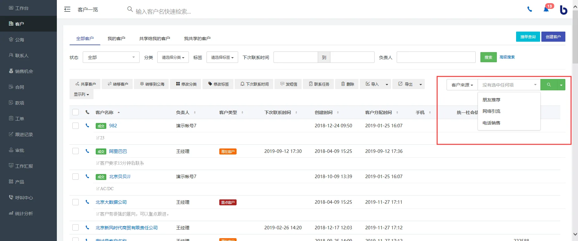Image resolution: width=578 pixels, height=241 pixels.
Task: Open 统计分析 in the sidebar
Action: [28, 213]
